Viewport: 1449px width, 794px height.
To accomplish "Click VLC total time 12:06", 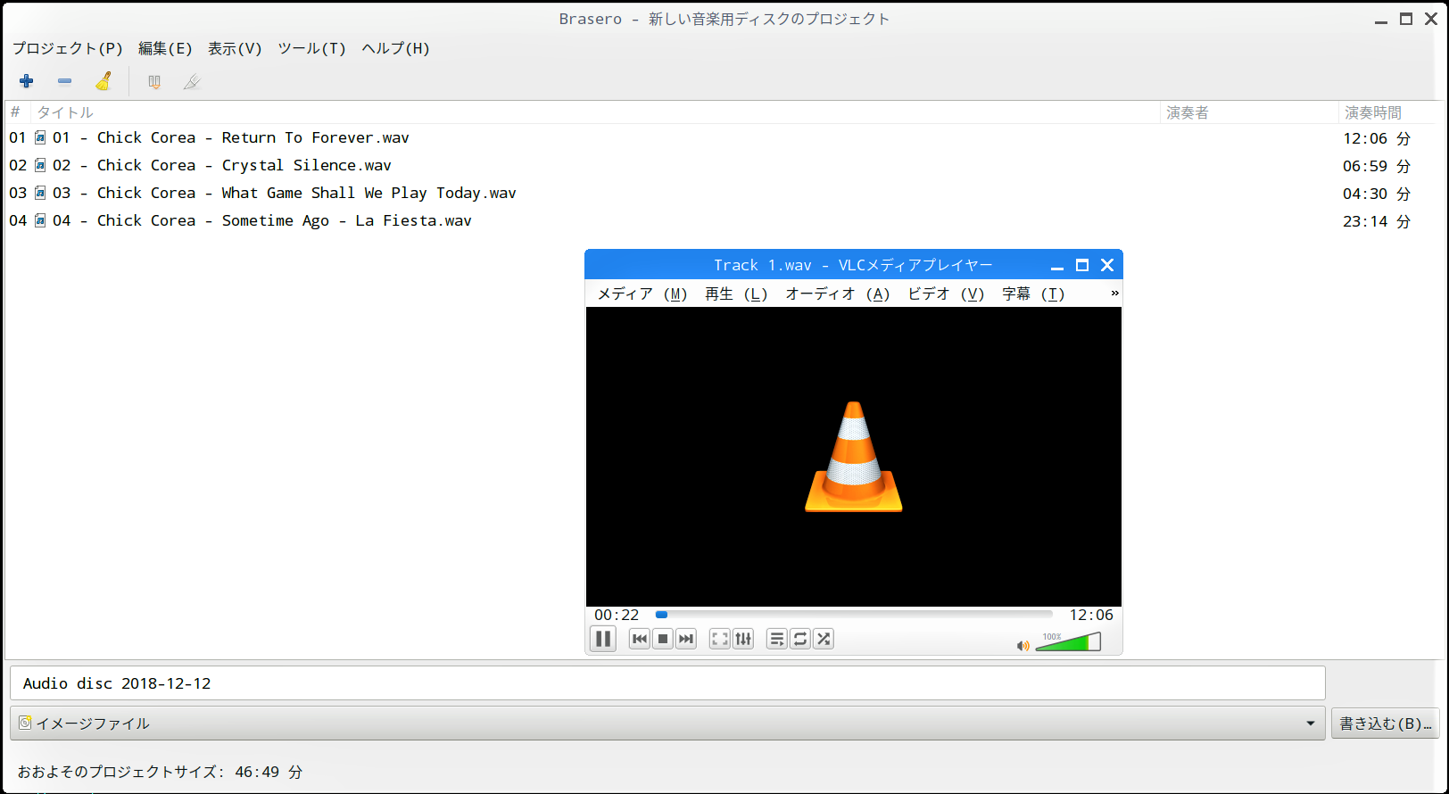I will (x=1091, y=615).
